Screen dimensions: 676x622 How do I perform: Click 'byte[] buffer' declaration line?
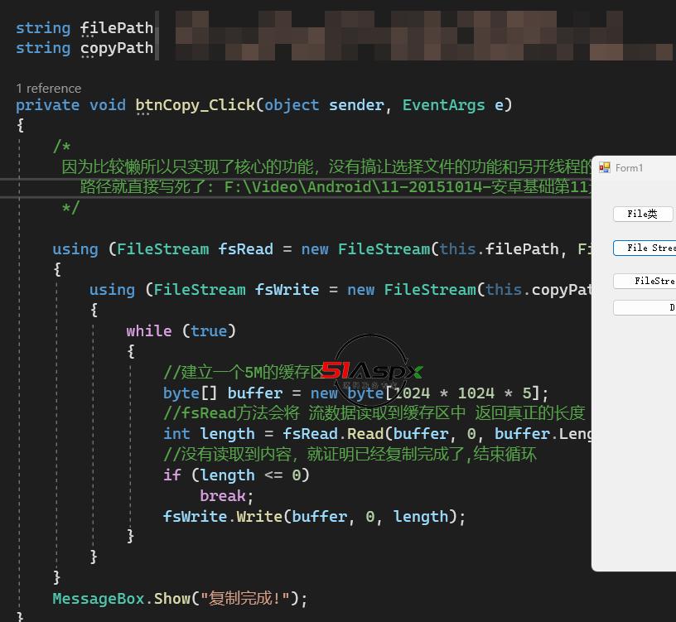(x=355, y=393)
